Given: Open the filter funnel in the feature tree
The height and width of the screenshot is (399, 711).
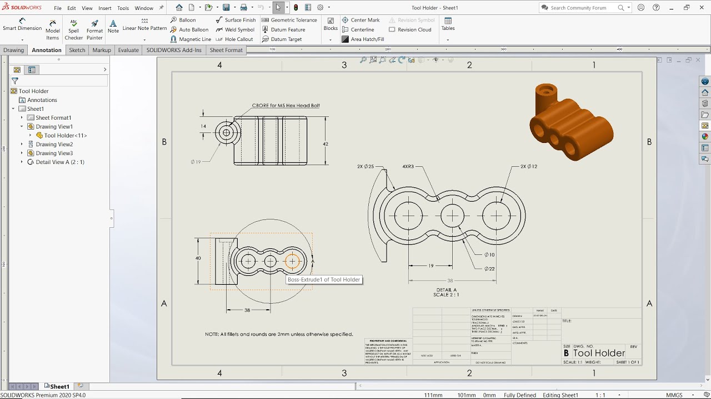Looking at the screenshot, I should (15, 81).
